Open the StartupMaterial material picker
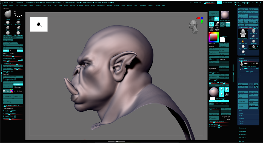Image resolution: width=263 pixels, height=143 pixels. tap(225, 15)
